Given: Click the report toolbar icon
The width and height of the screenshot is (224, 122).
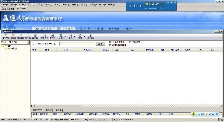Looking at the screenshot, I should [x=70, y=36].
